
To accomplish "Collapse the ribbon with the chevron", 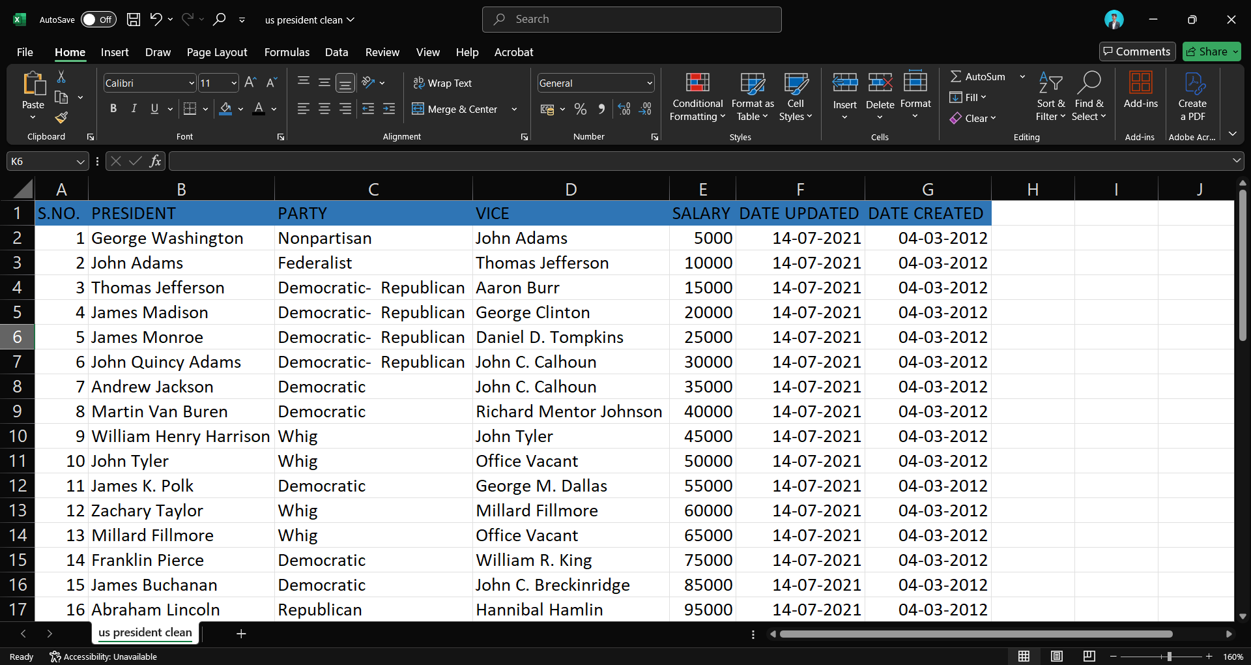I will click(x=1233, y=134).
